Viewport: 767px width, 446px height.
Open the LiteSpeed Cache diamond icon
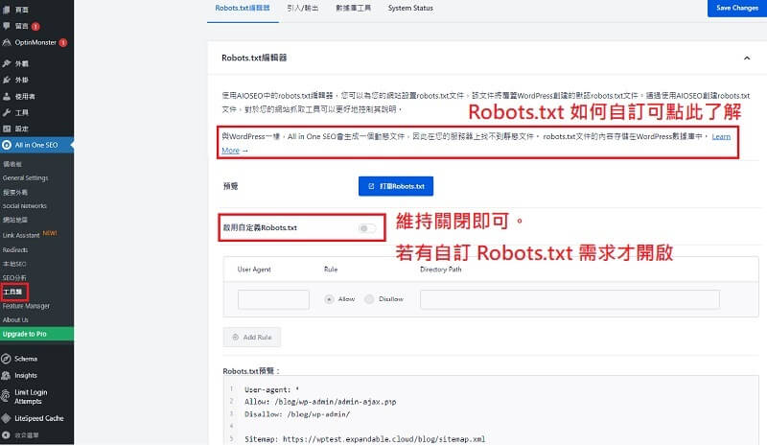coord(6,418)
